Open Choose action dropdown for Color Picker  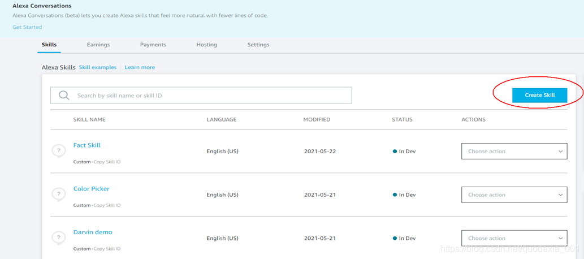pyautogui.click(x=514, y=195)
